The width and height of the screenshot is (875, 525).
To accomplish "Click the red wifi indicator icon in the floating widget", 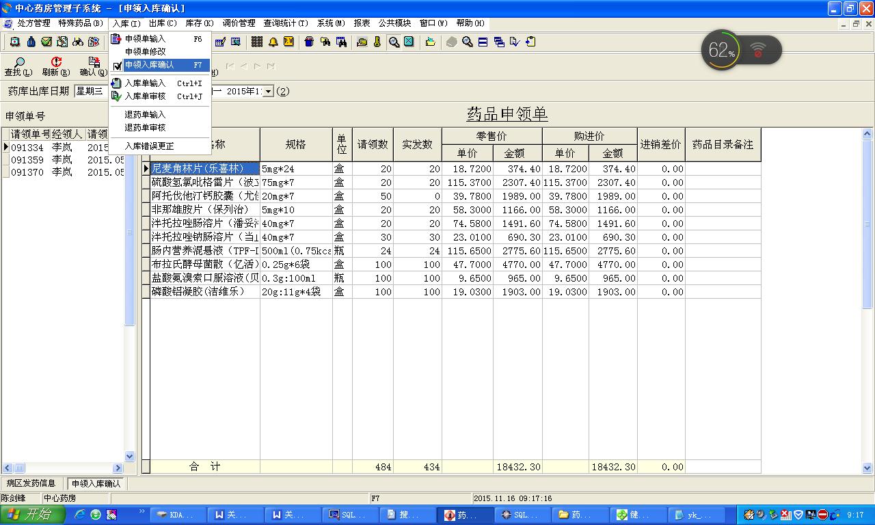I will (x=757, y=50).
